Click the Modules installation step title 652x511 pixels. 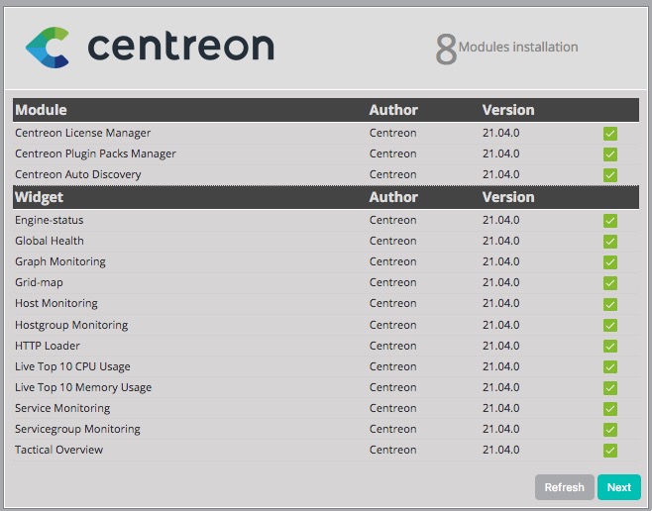pyautogui.click(x=518, y=47)
